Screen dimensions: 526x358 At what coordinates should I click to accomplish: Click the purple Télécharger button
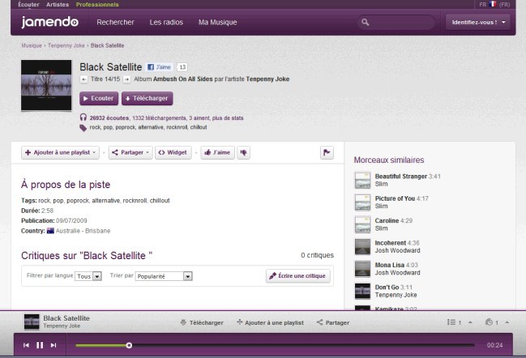tap(148, 99)
